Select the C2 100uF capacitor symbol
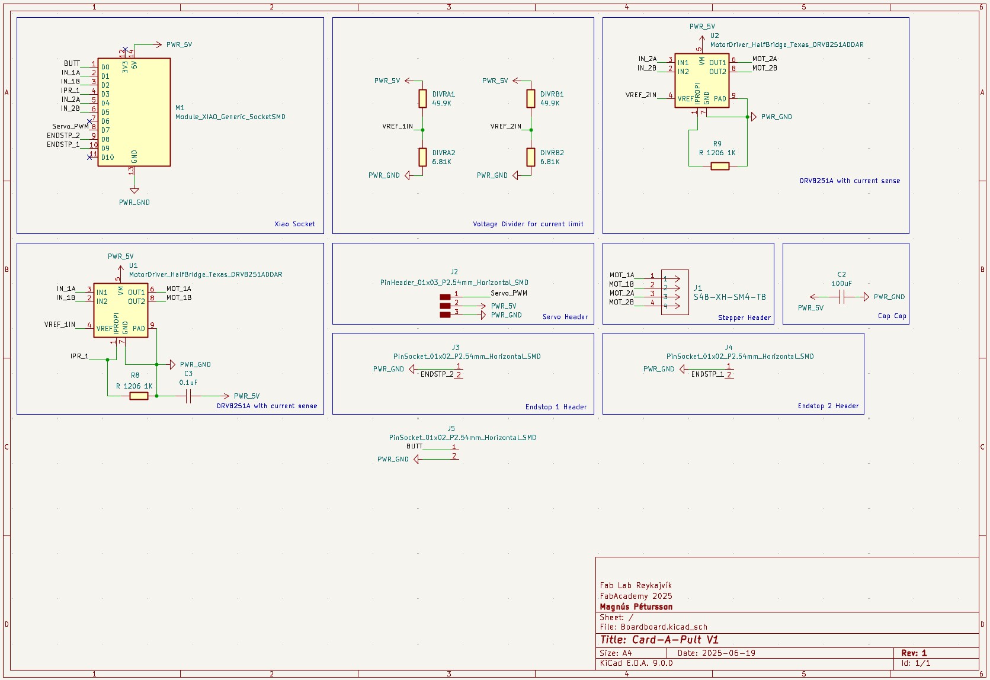This screenshot has height=680, width=990. pos(841,297)
